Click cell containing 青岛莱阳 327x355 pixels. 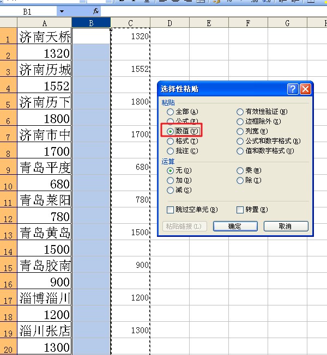pos(44,199)
